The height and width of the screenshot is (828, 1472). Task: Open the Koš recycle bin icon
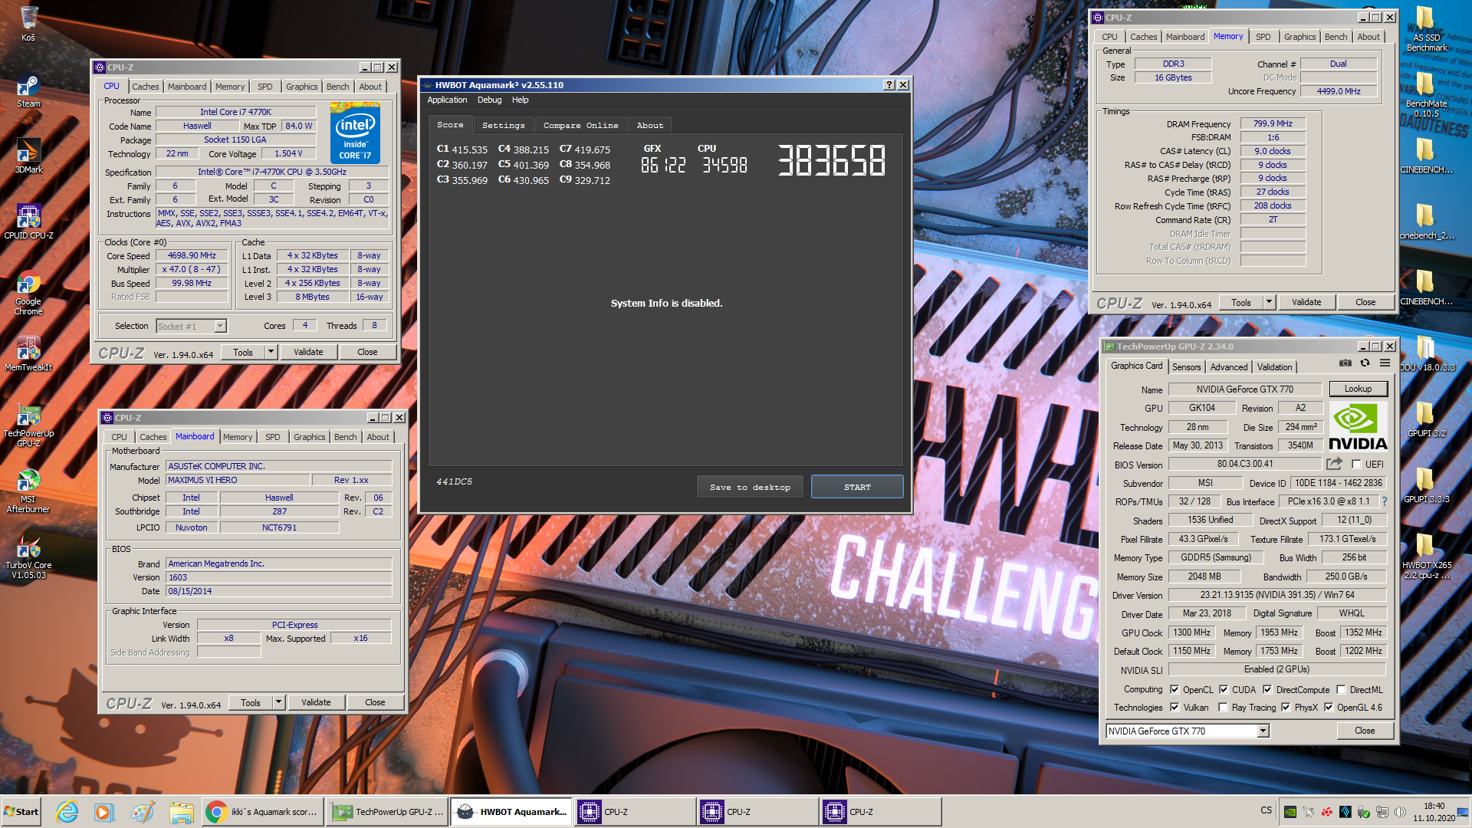[x=28, y=24]
